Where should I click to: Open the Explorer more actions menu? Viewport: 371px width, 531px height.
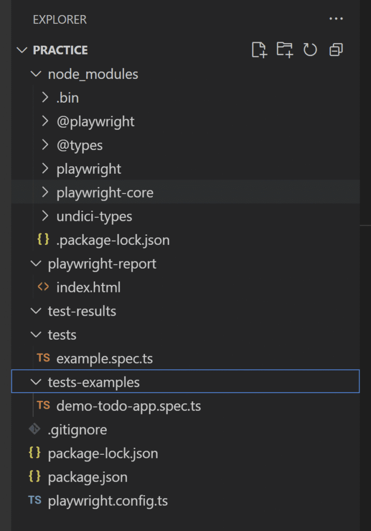[336, 19]
